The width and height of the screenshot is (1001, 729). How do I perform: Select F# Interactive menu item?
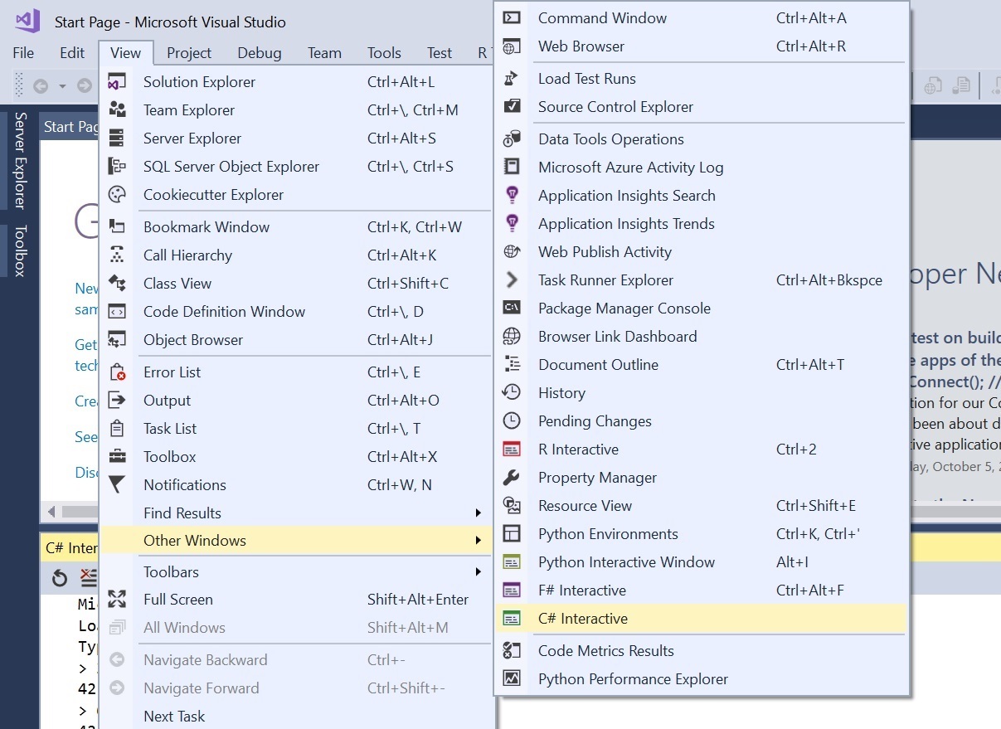coord(701,590)
